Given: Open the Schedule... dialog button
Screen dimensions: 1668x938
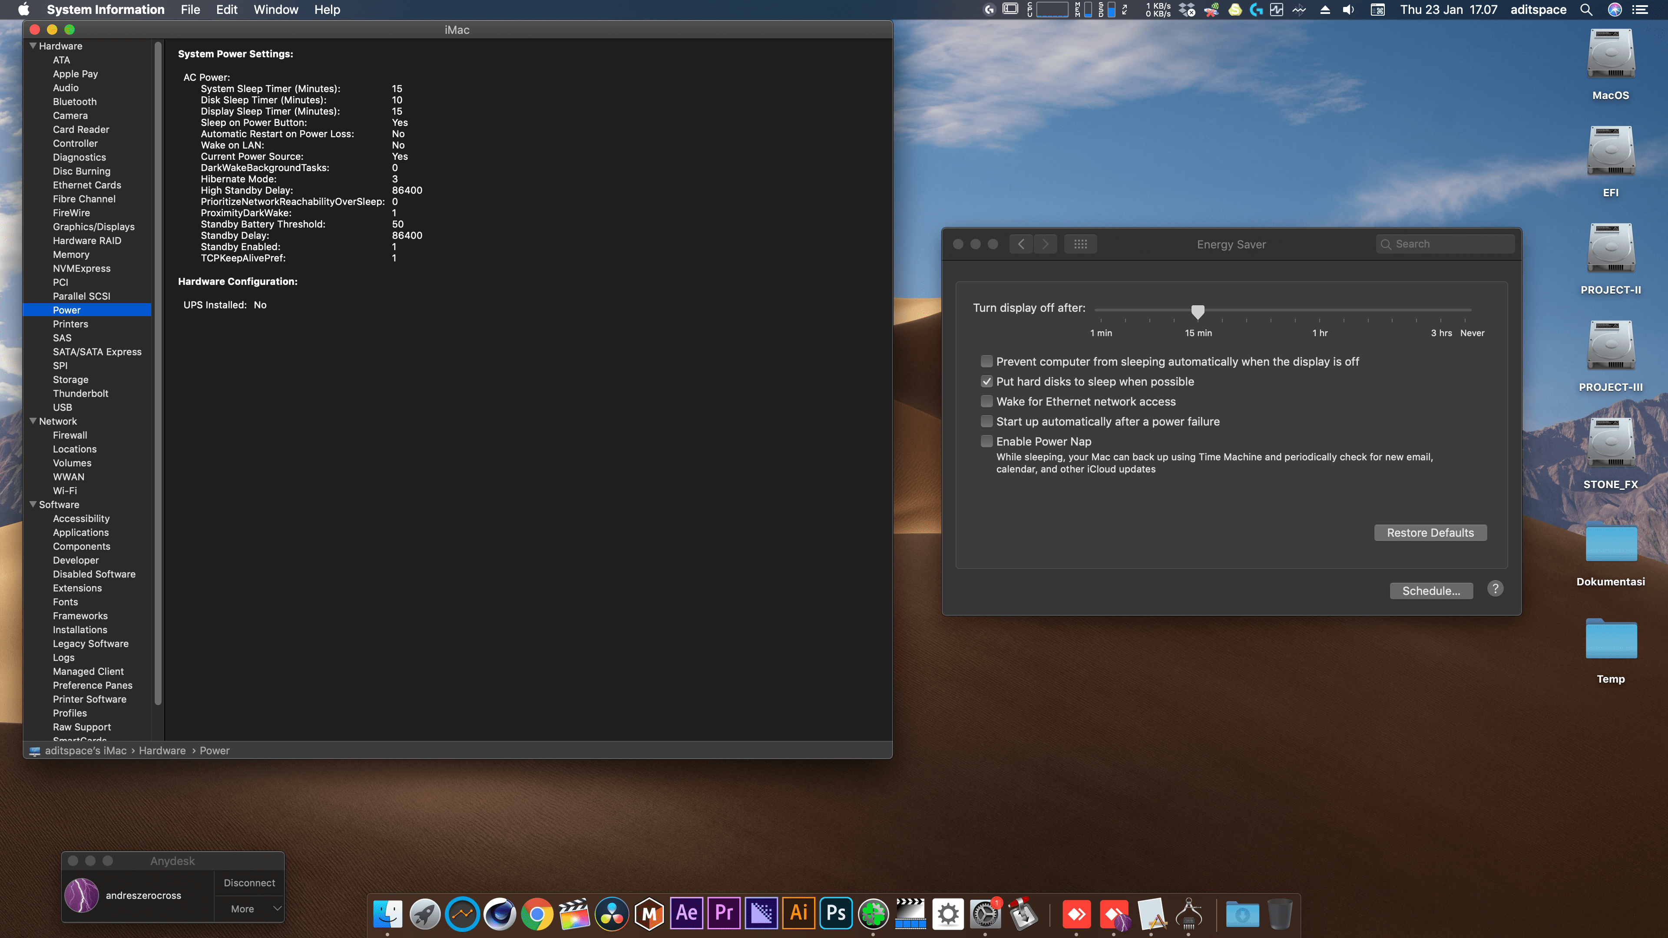Looking at the screenshot, I should coord(1431,591).
